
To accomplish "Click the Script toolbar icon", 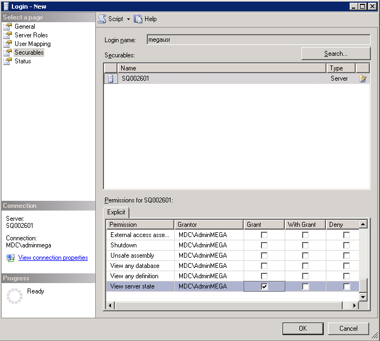I will 102,19.
